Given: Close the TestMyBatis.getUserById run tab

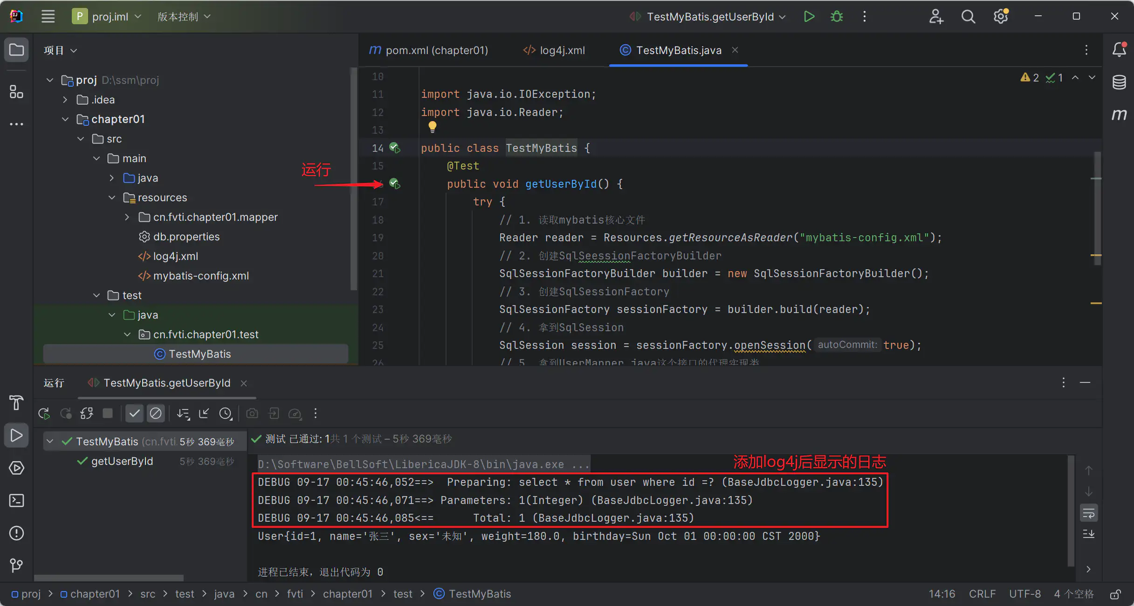Looking at the screenshot, I should [x=244, y=383].
